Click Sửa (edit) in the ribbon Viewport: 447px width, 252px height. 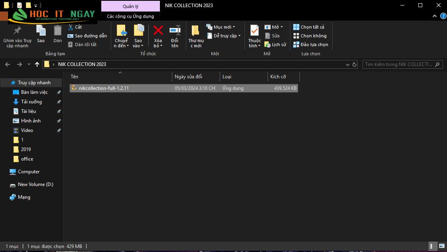[272, 36]
